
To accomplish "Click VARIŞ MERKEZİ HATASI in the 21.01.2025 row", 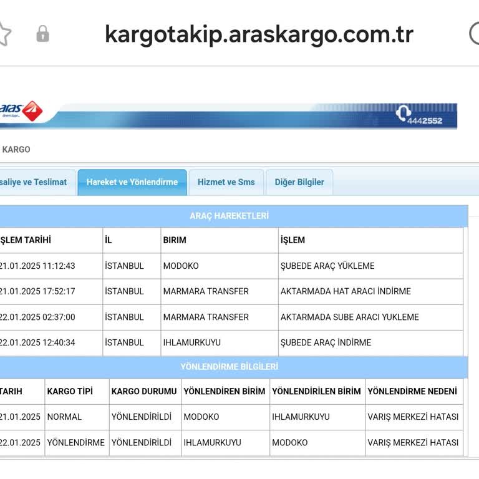I will tap(413, 417).
